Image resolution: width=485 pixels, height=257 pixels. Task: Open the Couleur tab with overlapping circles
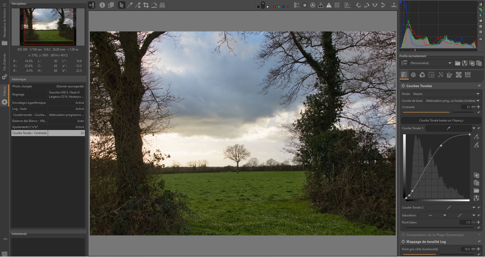422,75
